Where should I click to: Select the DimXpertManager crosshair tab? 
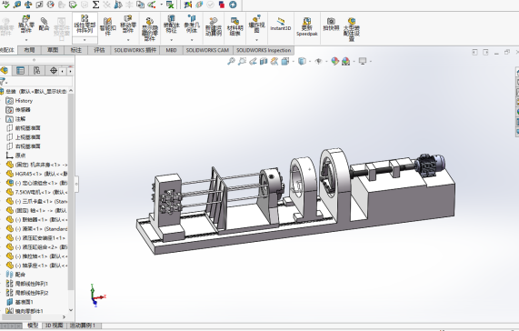(x=54, y=71)
